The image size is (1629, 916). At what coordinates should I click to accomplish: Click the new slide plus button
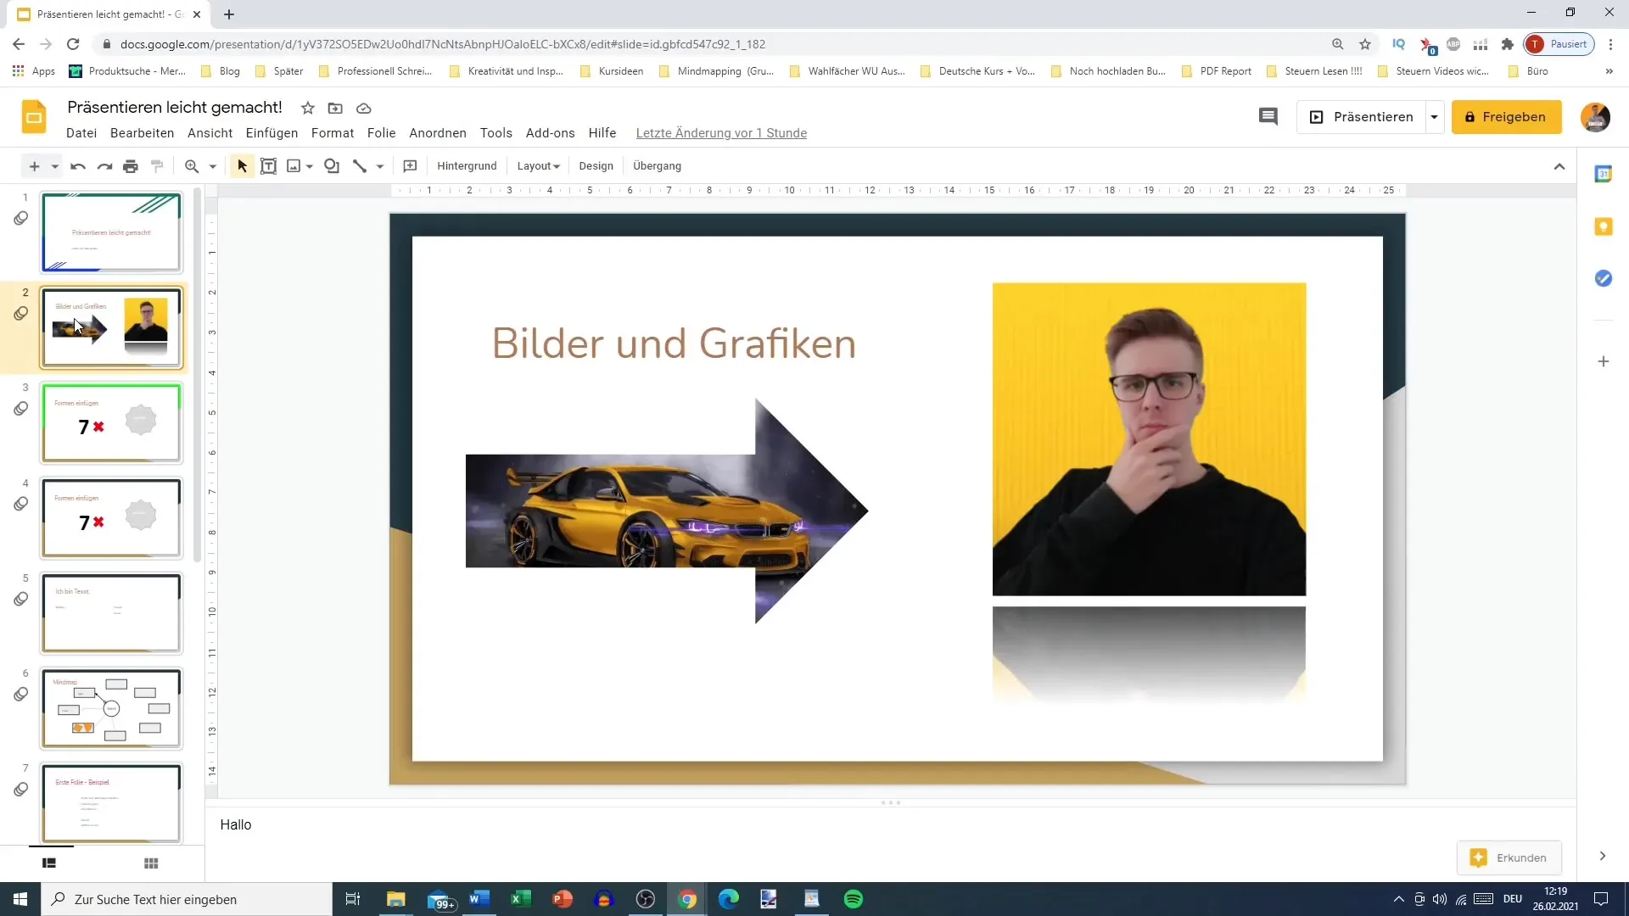point(34,166)
